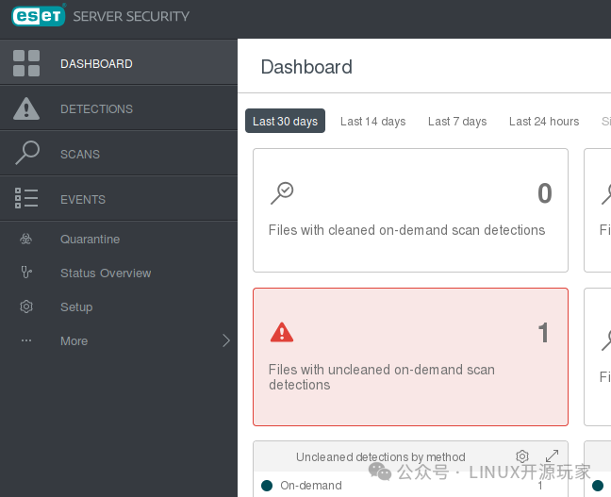Image resolution: width=611 pixels, height=497 pixels.
Task: Click the Dashboard grid icon
Action: [26, 63]
